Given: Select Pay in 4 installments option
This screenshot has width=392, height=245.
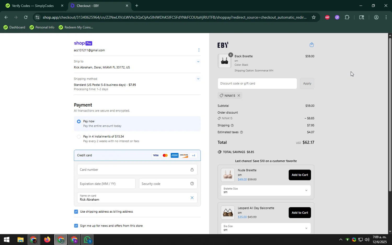Looking at the screenshot, I should click(x=79, y=137).
